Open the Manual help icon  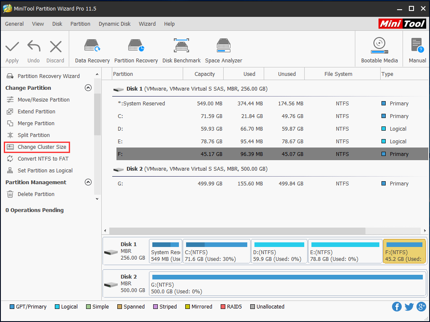point(417,45)
